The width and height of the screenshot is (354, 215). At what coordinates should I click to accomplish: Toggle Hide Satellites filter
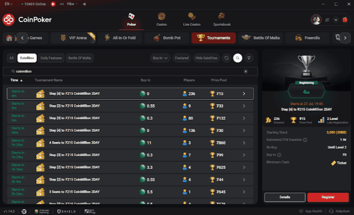[x=206, y=58]
